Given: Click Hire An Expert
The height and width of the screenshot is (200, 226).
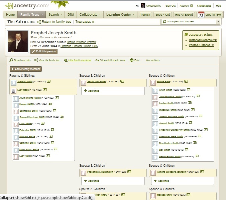Looking at the screenshot, I should [x=184, y=15].
